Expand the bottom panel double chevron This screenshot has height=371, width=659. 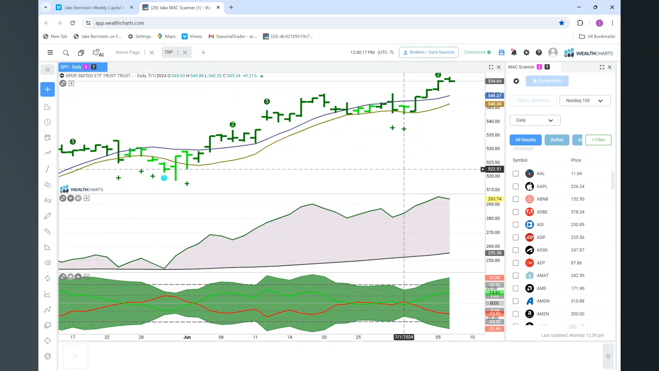(608, 356)
